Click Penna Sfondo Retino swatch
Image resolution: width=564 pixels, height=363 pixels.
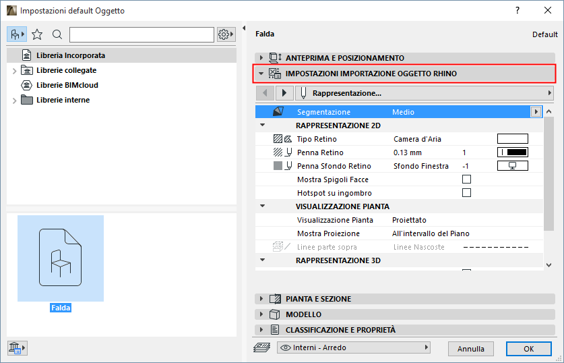tap(513, 166)
